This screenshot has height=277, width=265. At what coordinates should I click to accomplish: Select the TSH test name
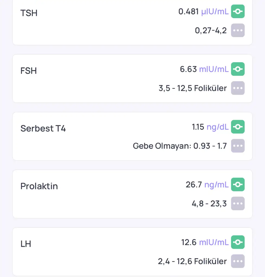point(29,13)
